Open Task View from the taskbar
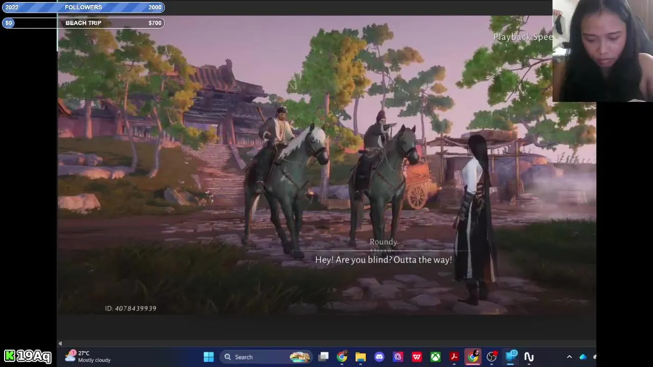The height and width of the screenshot is (367, 653). pos(323,357)
